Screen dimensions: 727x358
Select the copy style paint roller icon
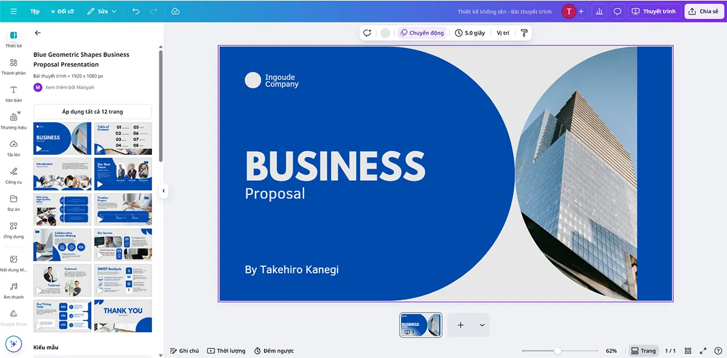pos(524,33)
